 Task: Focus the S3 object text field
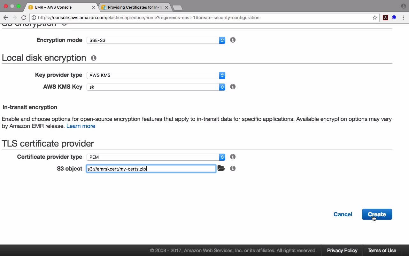tap(151, 169)
